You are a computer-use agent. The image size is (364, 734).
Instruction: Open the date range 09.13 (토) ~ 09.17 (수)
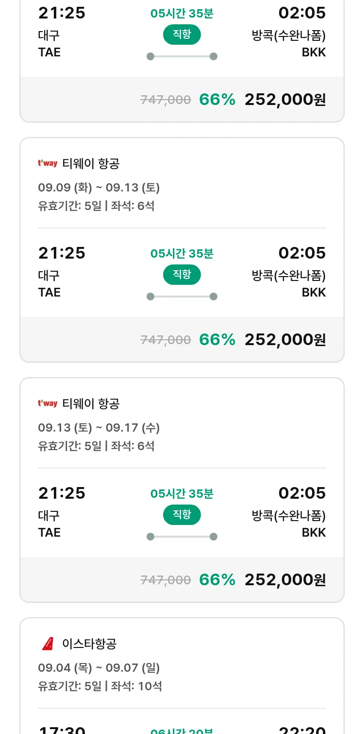[99, 428]
